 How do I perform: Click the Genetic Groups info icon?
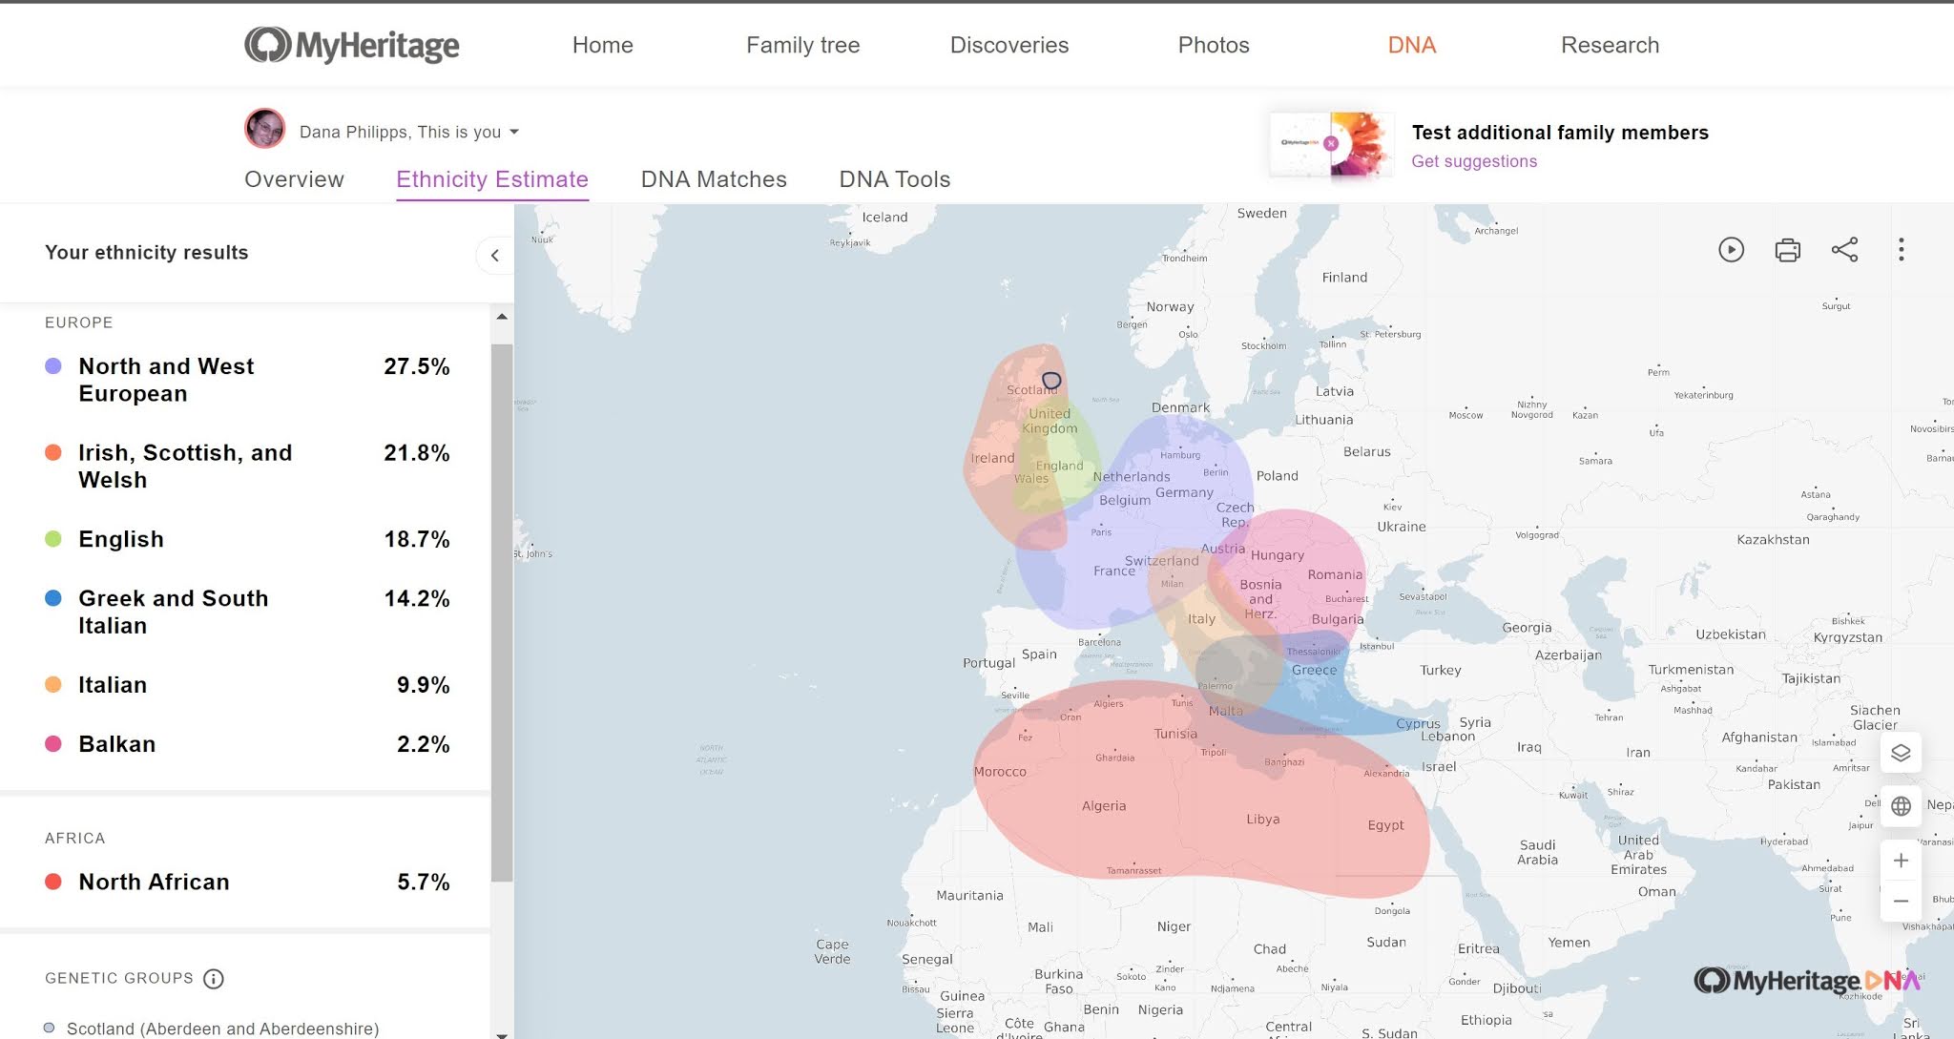point(214,979)
